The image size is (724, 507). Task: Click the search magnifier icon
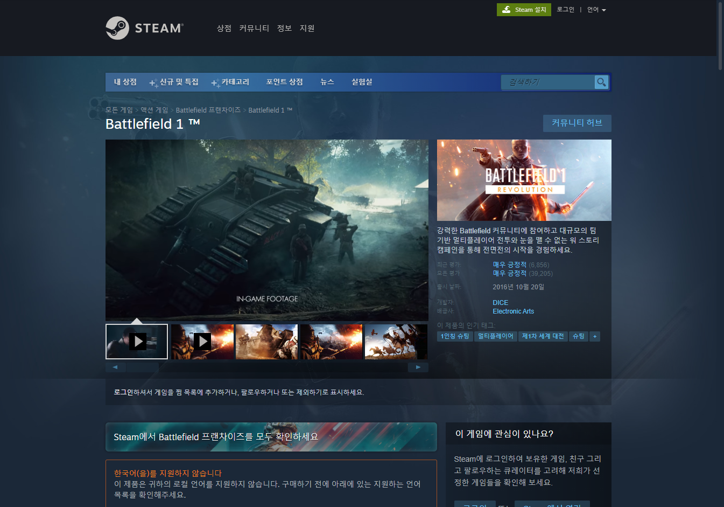click(x=601, y=82)
